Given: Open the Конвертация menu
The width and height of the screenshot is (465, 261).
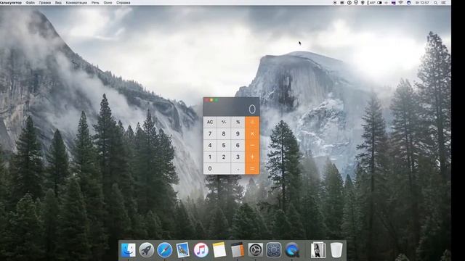Looking at the screenshot, I should [x=76, y=3].
